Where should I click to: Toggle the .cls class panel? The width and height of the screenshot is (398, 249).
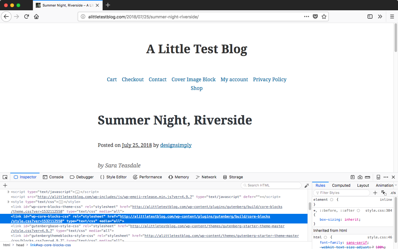393,193
